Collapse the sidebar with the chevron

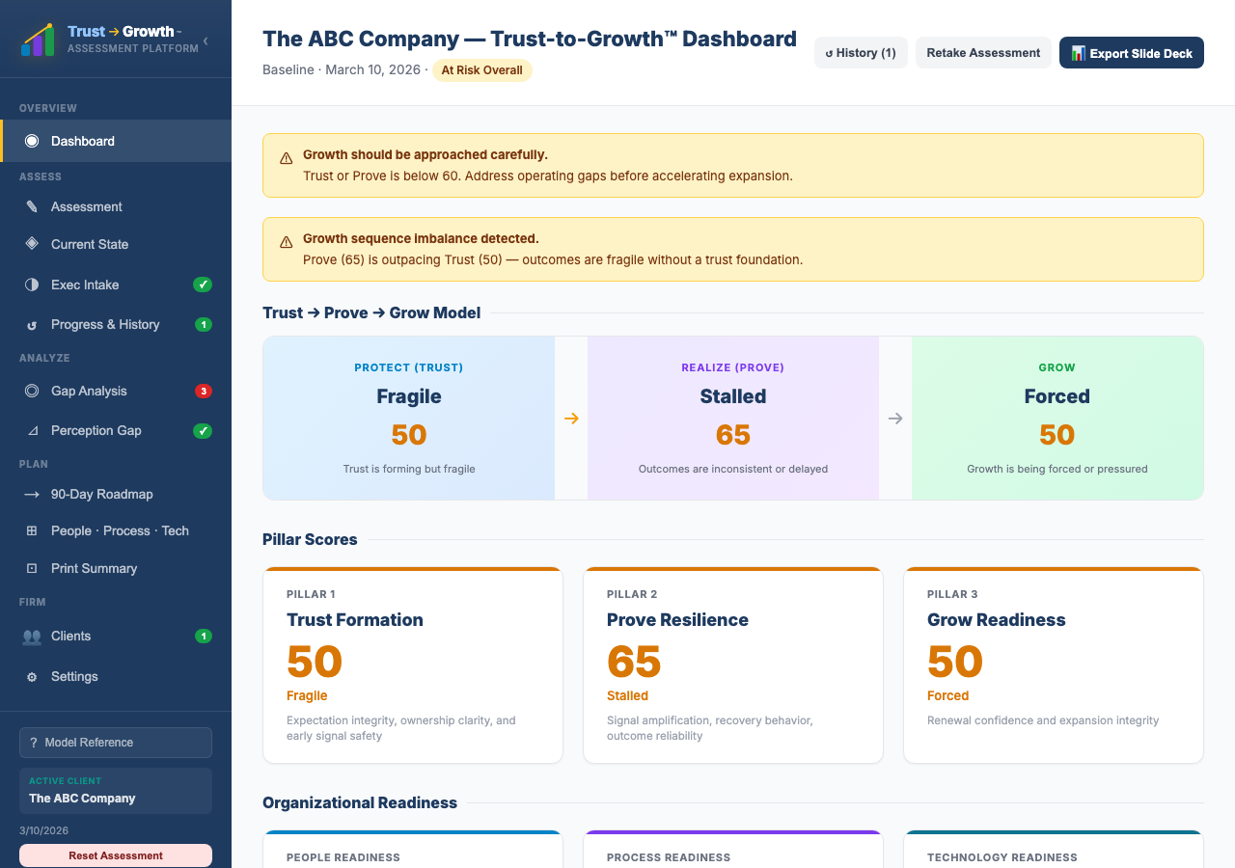pyautogui.click(x=205, y=41)
